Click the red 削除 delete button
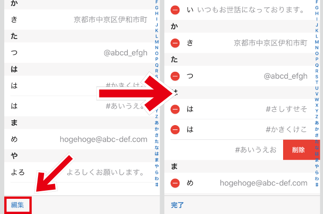This screenshot has height=214, width=323. 298,150
